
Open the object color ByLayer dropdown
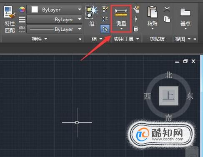point(54,10)
